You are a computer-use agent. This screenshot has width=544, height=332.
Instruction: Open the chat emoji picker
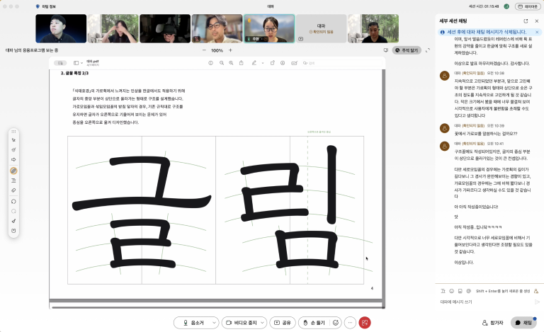coord(451,291)
